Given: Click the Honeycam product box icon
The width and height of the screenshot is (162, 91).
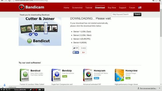Looking at the screenshot, I should (88, 75).
